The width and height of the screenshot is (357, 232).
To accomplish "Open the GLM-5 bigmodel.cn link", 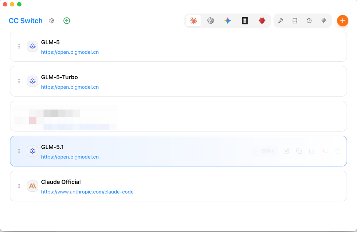I will pos(70,52).
